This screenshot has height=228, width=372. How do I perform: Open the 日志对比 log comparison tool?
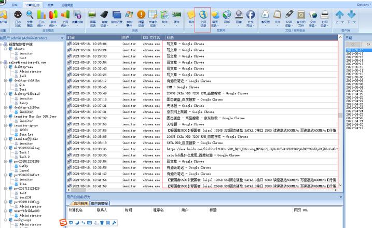(x=18, y=19)
